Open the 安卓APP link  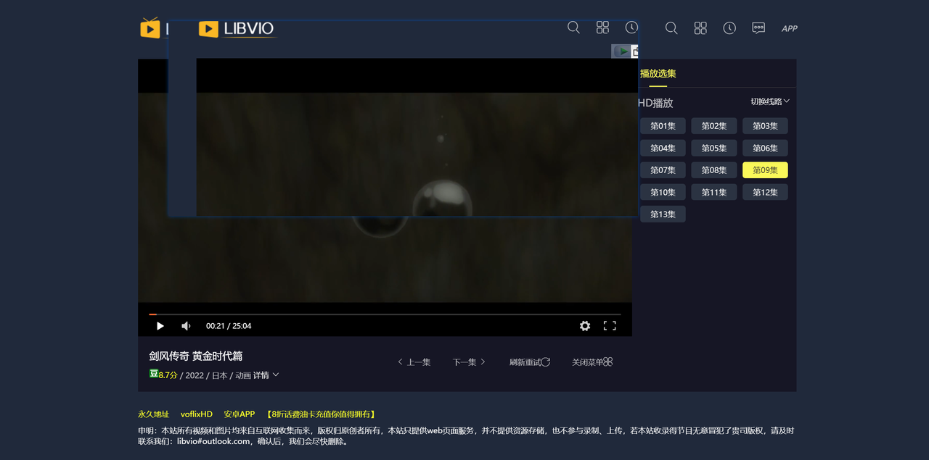[x=240, y=414]
